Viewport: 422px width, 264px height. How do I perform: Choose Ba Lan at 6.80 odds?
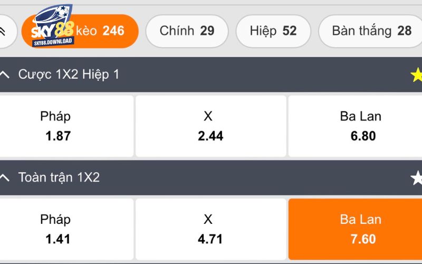coord(355,126)
